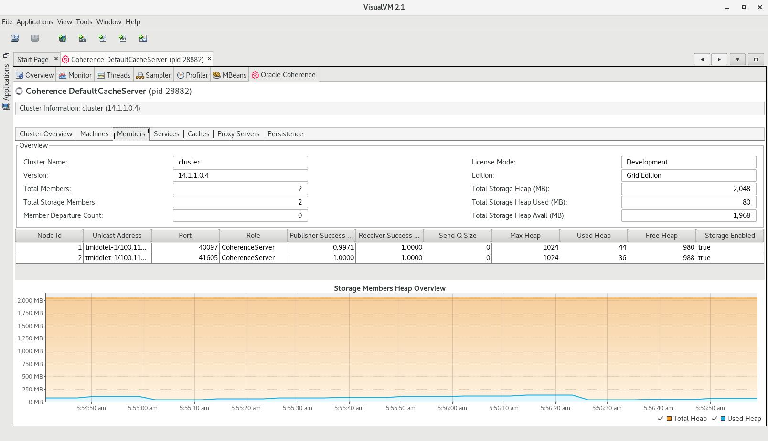Maximize the editor window button
This screenshot has width=768, height=441.
pos(756,59)
